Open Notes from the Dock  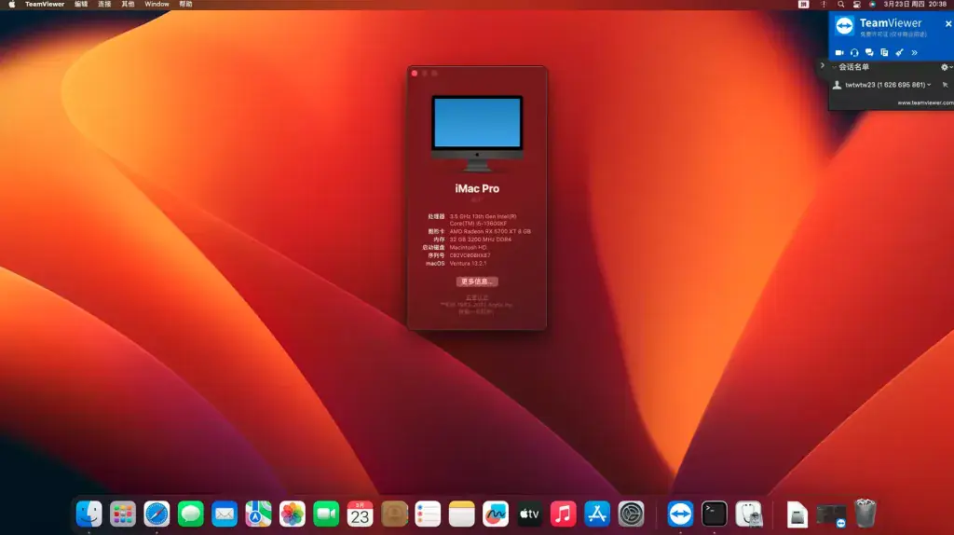pyautogui.click(x=462, y=514)
